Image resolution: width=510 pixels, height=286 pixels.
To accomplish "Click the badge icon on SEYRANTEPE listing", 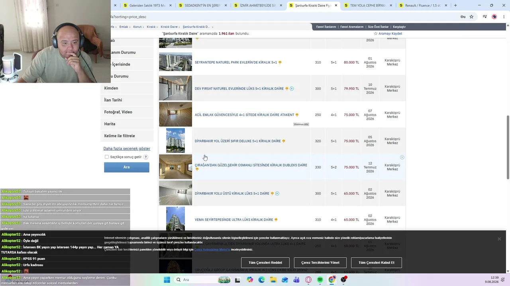I will click(280, 62).
